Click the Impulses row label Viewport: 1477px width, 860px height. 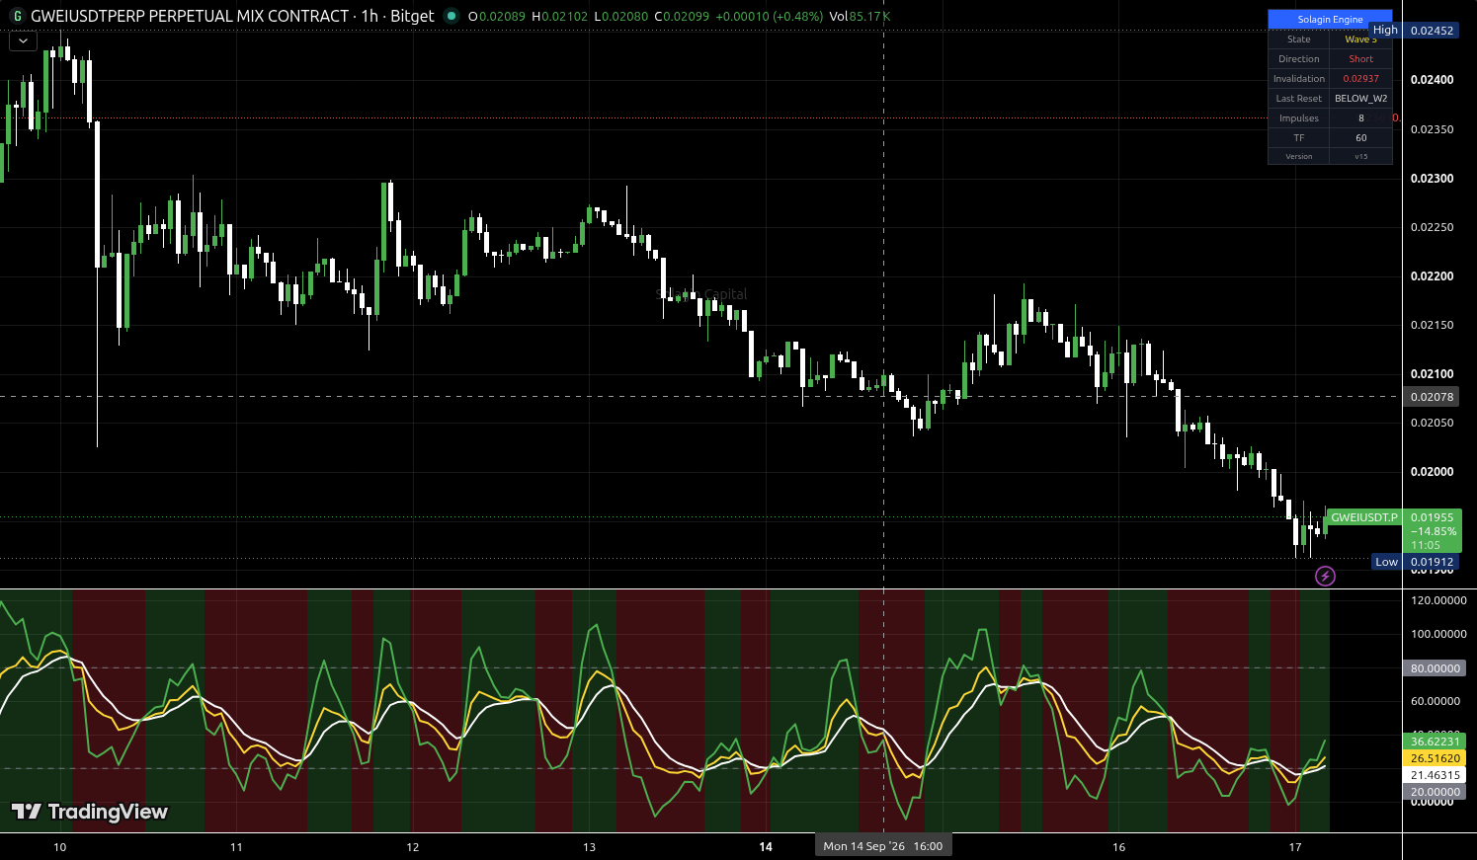(x=1299, y=118)
